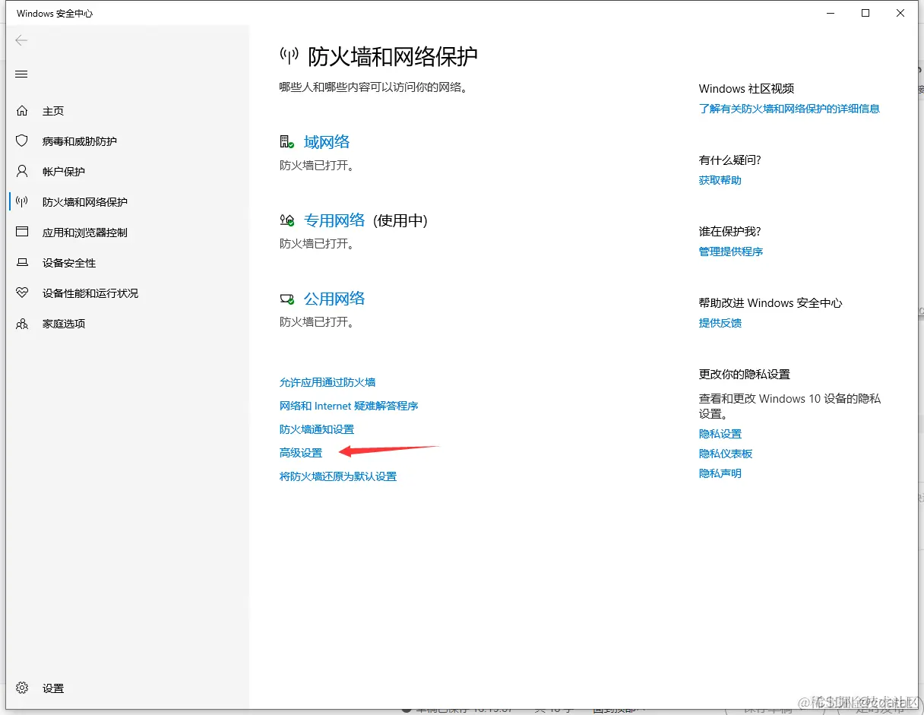Image resolution: width=924 pixels, height=715 pixels.
Task: Click the public network icon
Action: (x=287, y=299)
